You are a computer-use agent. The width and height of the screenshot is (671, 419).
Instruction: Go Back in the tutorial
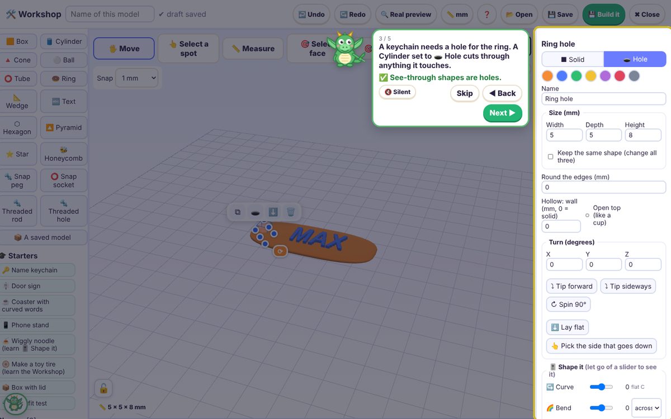502,93
